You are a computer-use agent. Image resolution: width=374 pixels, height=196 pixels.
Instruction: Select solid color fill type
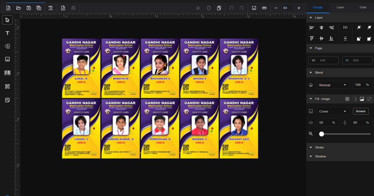click(347, 99)
